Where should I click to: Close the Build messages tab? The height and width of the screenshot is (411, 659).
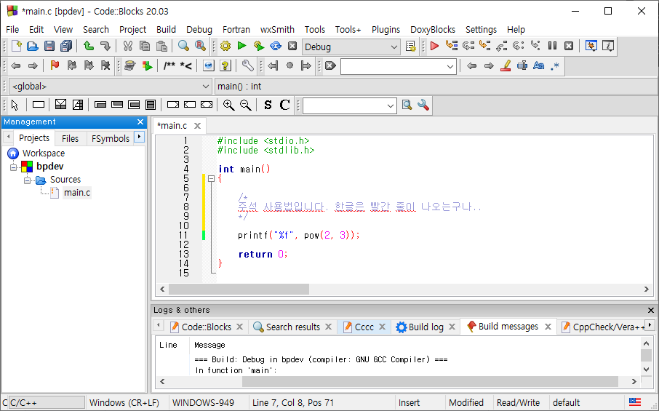(548, 327)
